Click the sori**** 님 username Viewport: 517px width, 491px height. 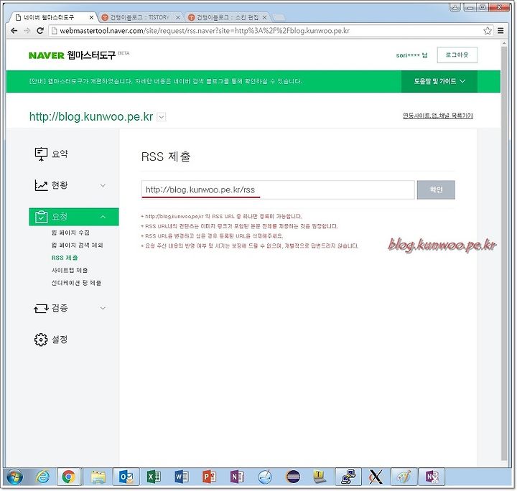point(411,55)
